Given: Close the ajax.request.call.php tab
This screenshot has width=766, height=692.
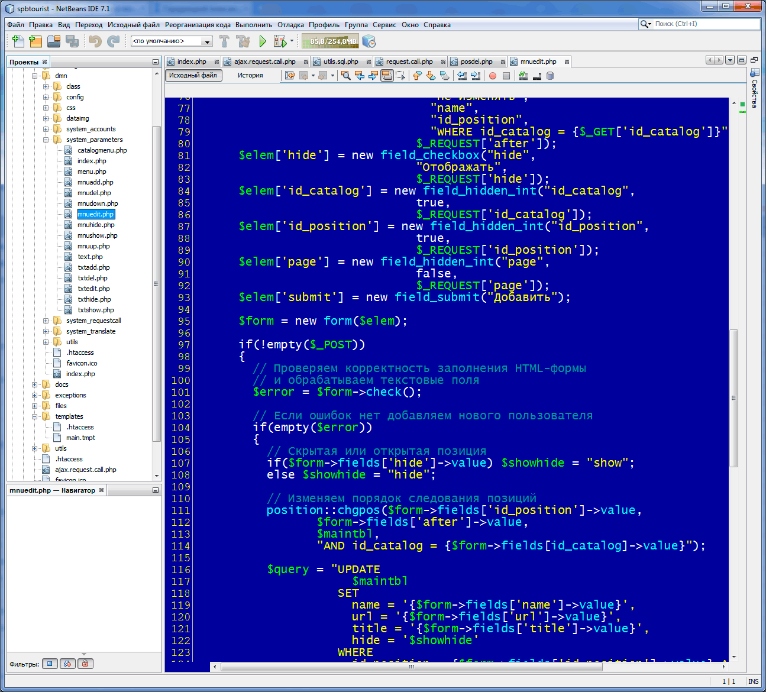Looking at the screenshot, I should pyautogui.click(x=306, y=62).
